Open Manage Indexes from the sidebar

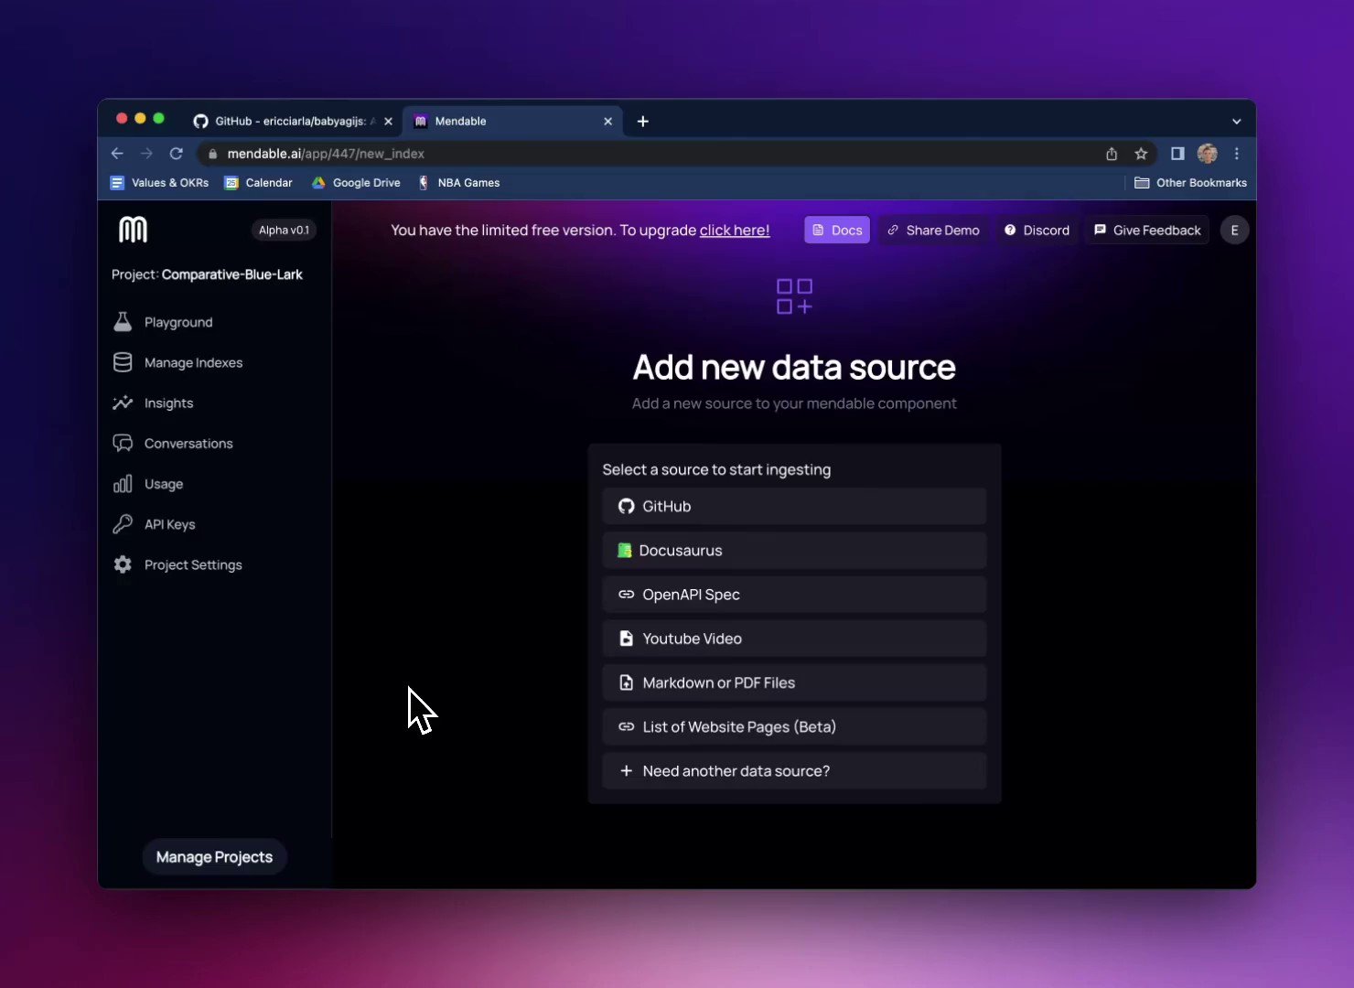point(193,362)
